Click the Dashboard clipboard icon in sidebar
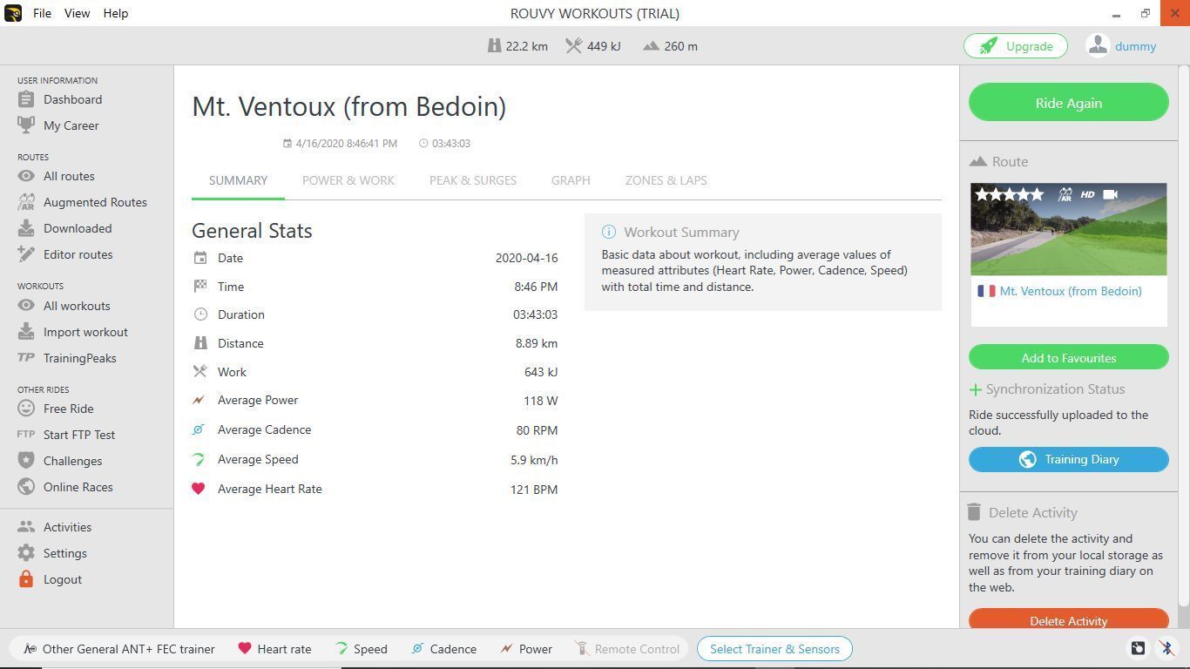 (x=26, y=99)
